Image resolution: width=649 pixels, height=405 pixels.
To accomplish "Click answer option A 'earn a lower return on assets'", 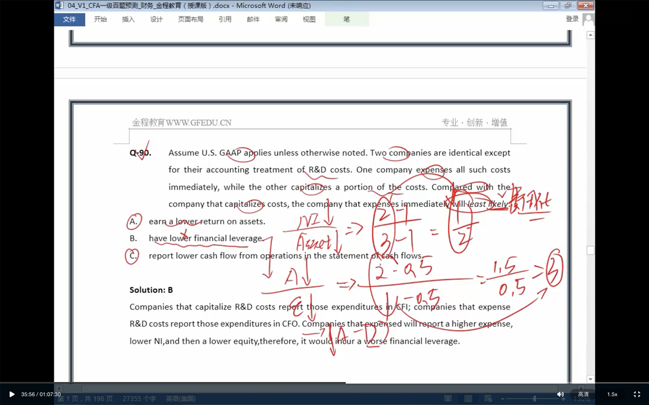I will pos(207,221).
